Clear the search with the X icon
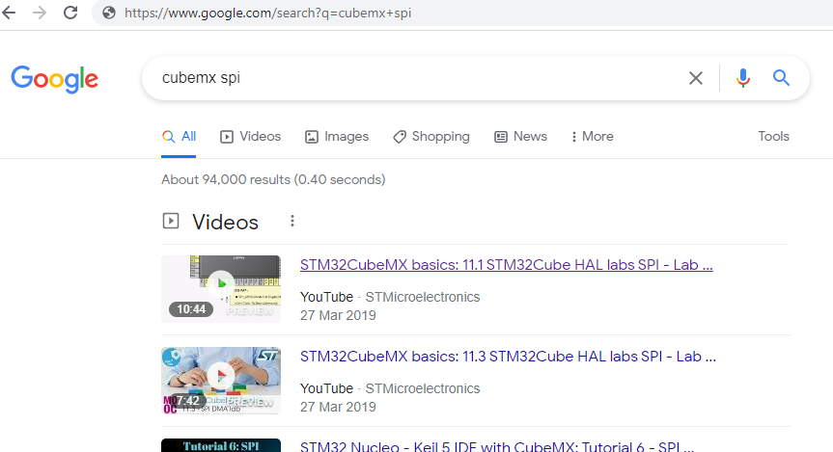This screenshot has height=452, width=833. (695, 78)
